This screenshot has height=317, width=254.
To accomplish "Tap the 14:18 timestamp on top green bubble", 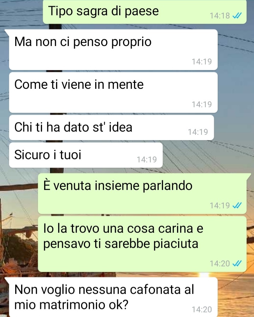I will tap(220, 16).
